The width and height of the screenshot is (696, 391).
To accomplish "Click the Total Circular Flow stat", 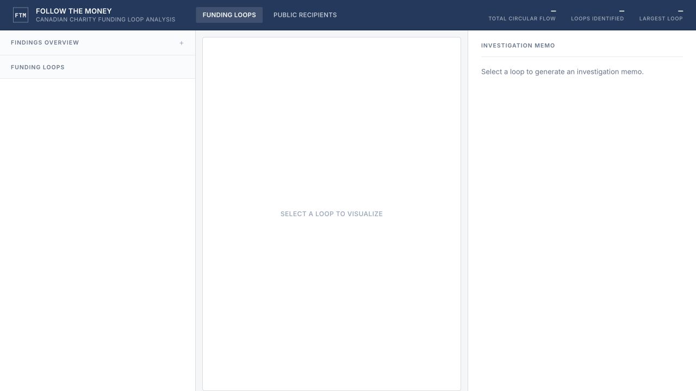I will (x=522, y=15).
